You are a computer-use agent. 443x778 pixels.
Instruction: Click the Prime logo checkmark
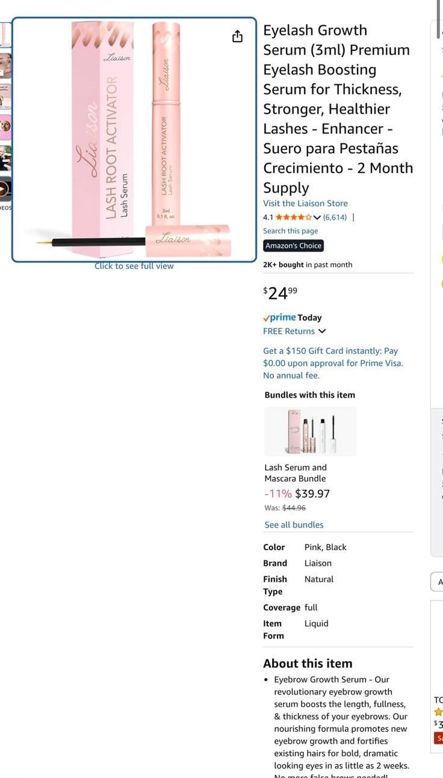click(266, 318)
